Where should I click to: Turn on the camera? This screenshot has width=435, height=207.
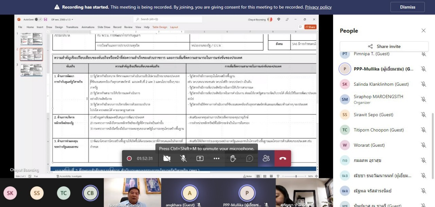(x=167, y=159)
